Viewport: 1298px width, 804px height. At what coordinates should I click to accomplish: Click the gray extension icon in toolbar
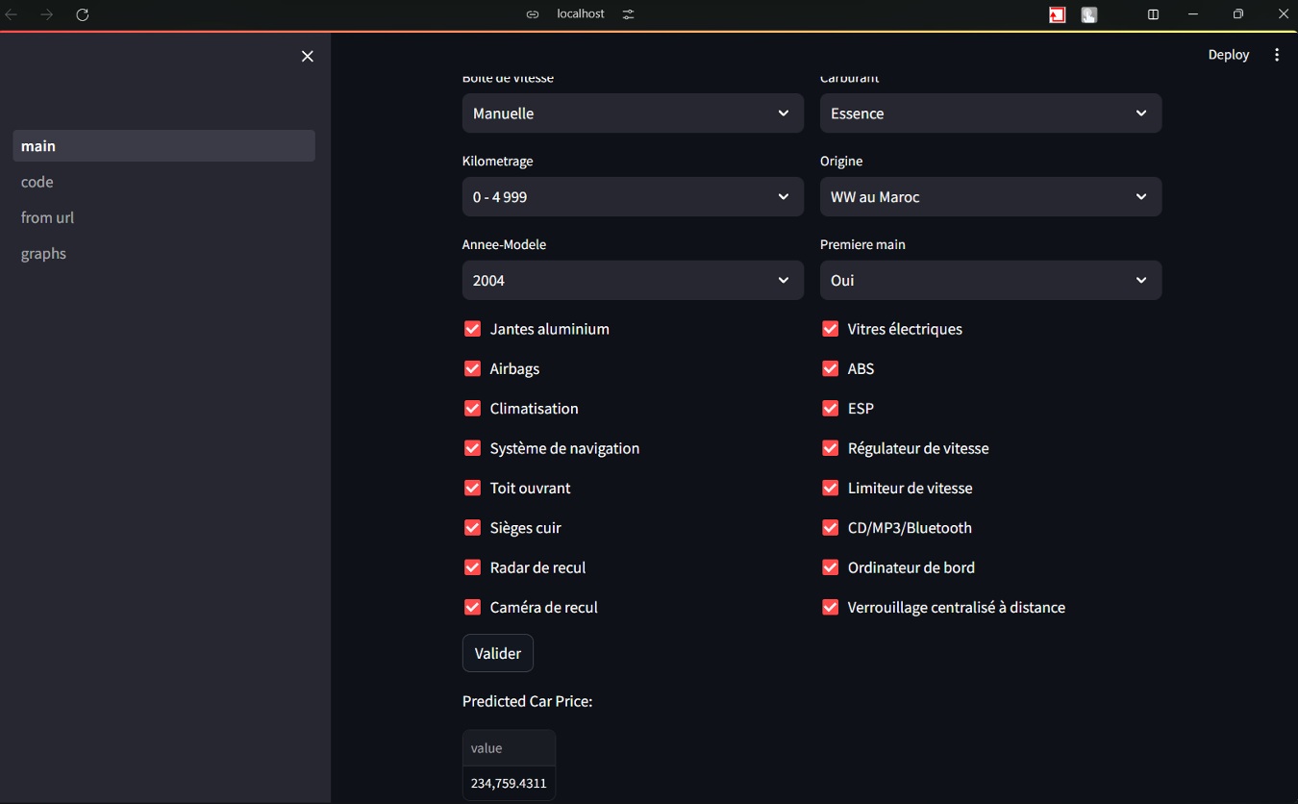pos(1089,14)
